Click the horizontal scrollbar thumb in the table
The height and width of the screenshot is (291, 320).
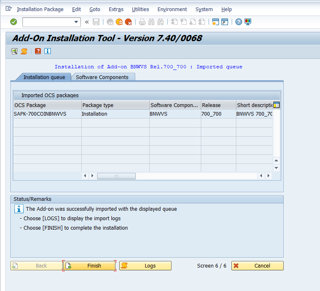[116, 176]
